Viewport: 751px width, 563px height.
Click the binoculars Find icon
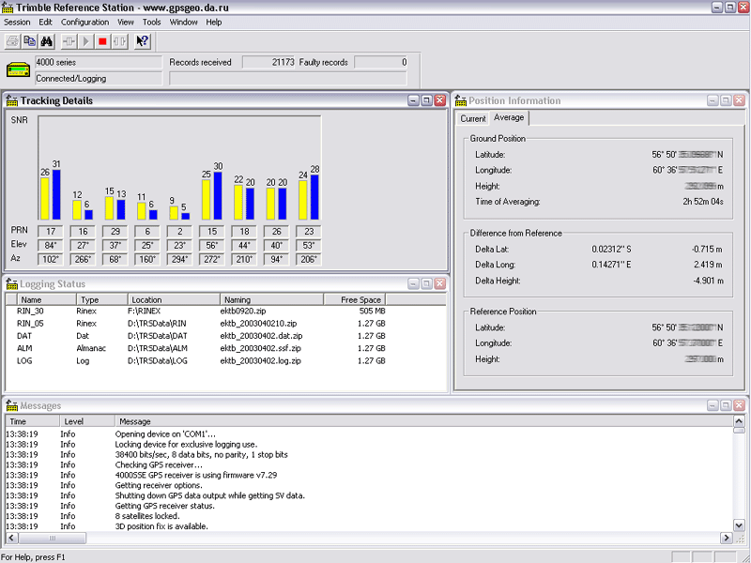coord(47,41)
